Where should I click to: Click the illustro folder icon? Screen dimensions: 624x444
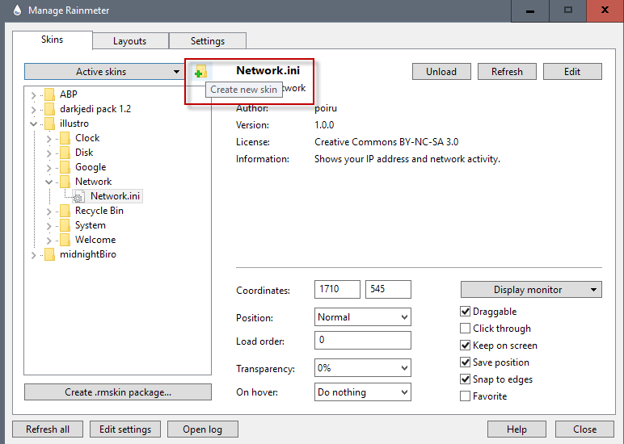coord(49,124)
